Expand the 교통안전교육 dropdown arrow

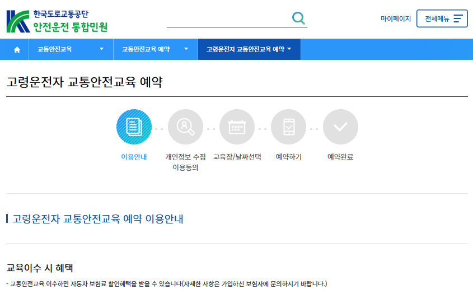coord(101,49)
